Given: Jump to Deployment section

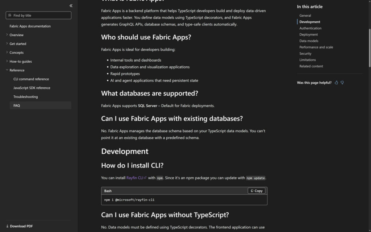Looking at the screenshot, I should 309,34.
